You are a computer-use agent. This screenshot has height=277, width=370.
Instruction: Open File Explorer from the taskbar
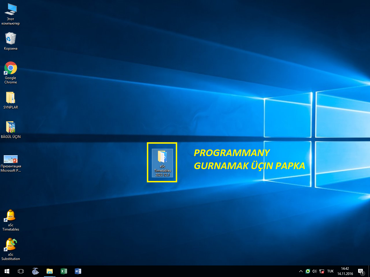point(50,271)
